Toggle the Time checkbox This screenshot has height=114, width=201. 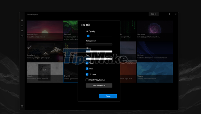pyautogui.click(x=87, y=63)
